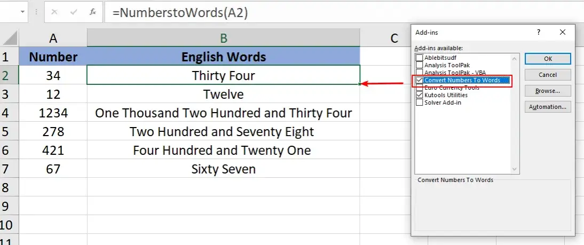Viewport: 584px width, 245px height.
Task: Select row 4 header
Action: coord(9,113)
